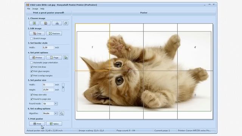Click the Round mode Up combo box
This screenshot has height=136, width=242.
pyautogui.click(x=50, y=104)
